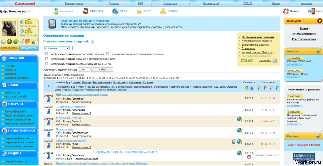This screenshot has width=323, height=166.
Task: Click the Найти search button
Action: pyautogui.click(x=102, y=69)
